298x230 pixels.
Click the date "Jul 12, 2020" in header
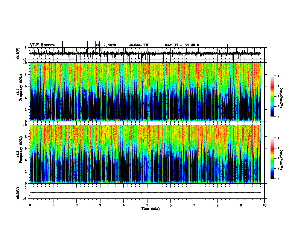coord(105,45)
